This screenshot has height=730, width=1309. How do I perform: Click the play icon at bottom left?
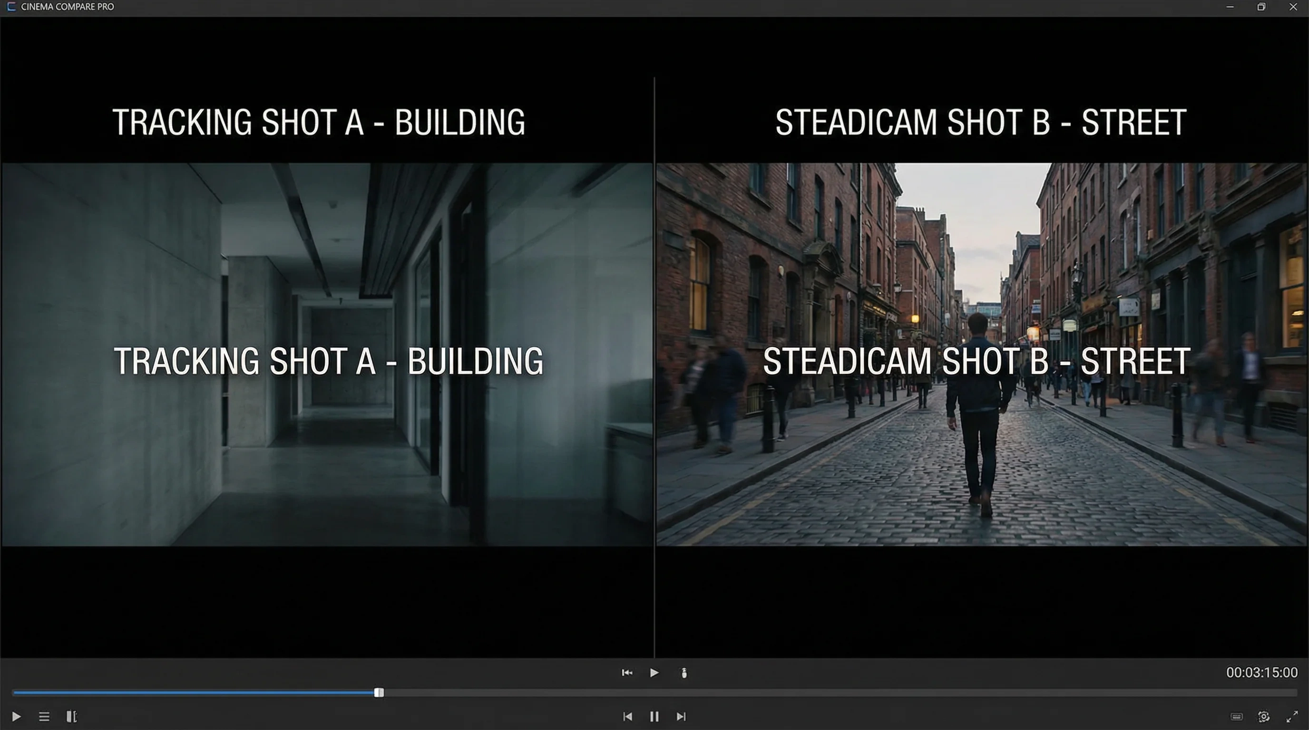[x=16, y=716]
